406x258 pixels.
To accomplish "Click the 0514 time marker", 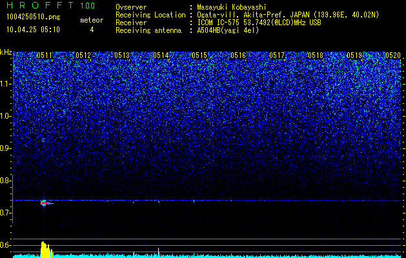I will (x=161, y=55).
